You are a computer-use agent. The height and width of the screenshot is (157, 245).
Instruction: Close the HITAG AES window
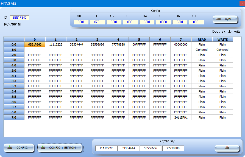click(242, 4)
